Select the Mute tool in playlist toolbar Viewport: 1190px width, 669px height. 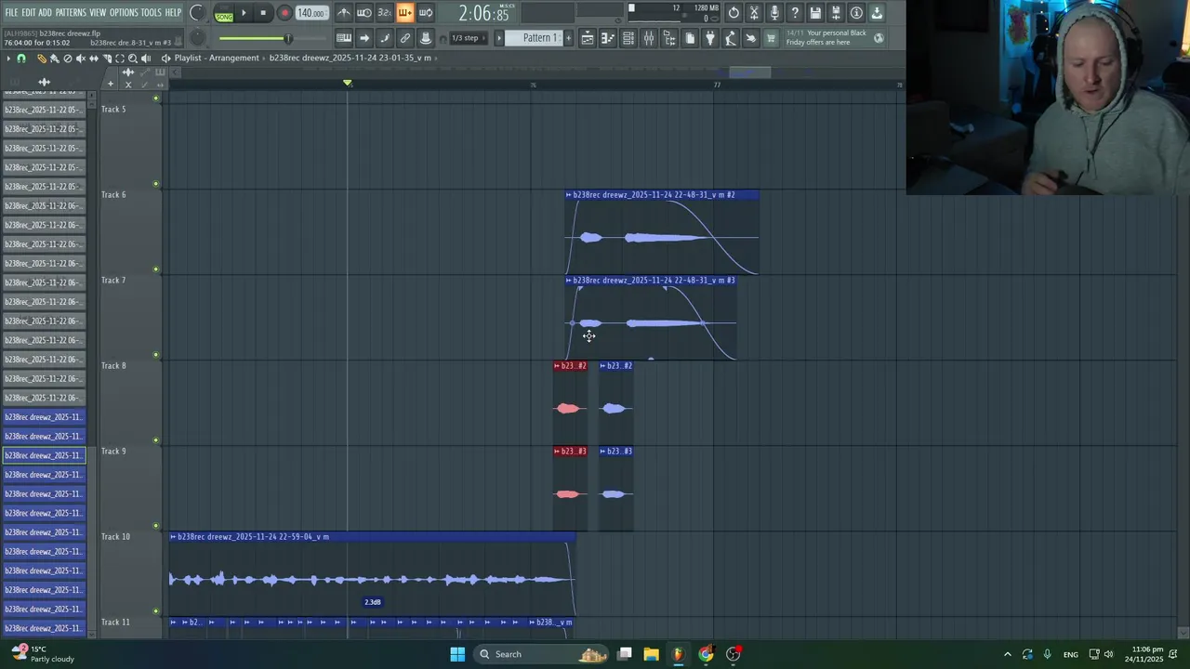click(81, 59)
